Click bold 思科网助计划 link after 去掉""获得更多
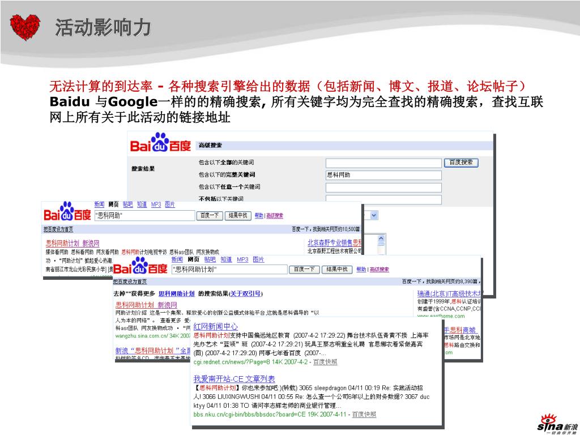Screen dimensions: 580x435 point(177,294)
